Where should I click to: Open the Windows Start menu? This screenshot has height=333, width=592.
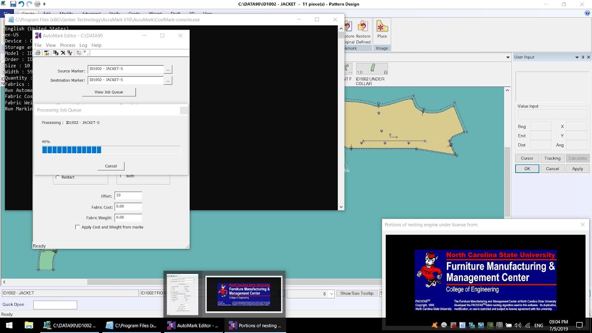[x=9, y=325]
